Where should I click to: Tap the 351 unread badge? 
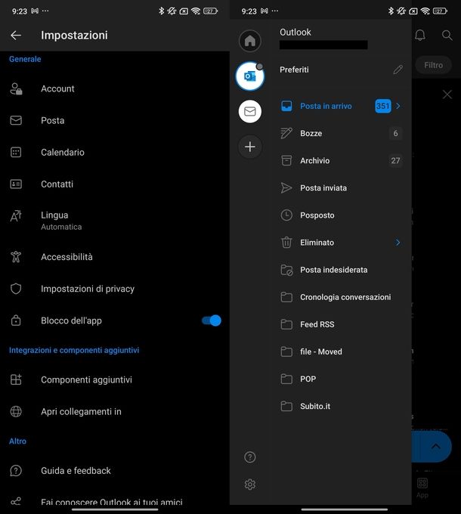pos(383,106)
